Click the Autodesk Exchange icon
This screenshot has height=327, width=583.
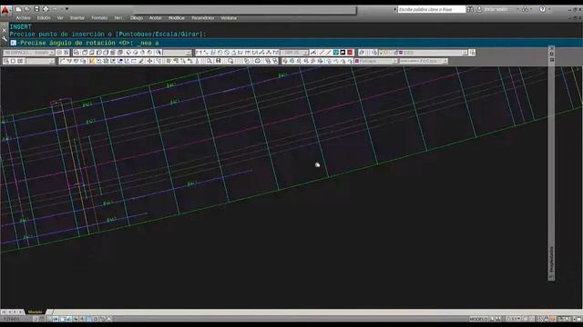(525, 9)
